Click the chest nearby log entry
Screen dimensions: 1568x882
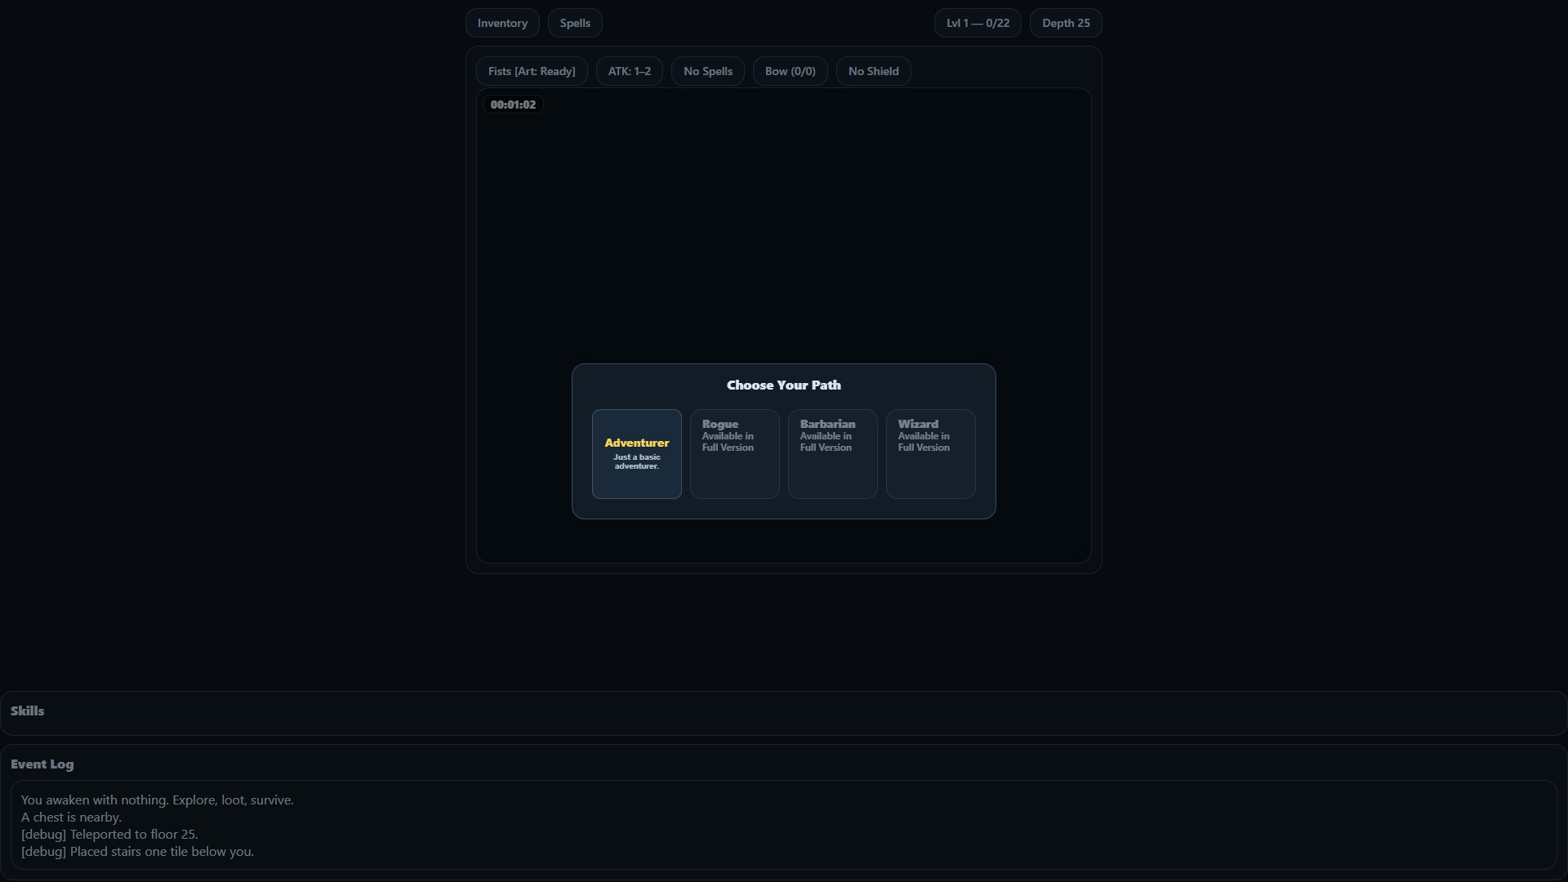coord(71,817)
